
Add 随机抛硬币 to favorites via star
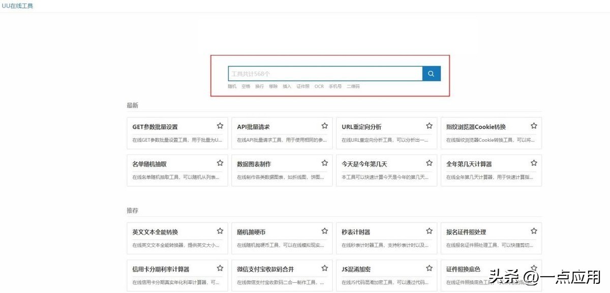click(325, 231)
